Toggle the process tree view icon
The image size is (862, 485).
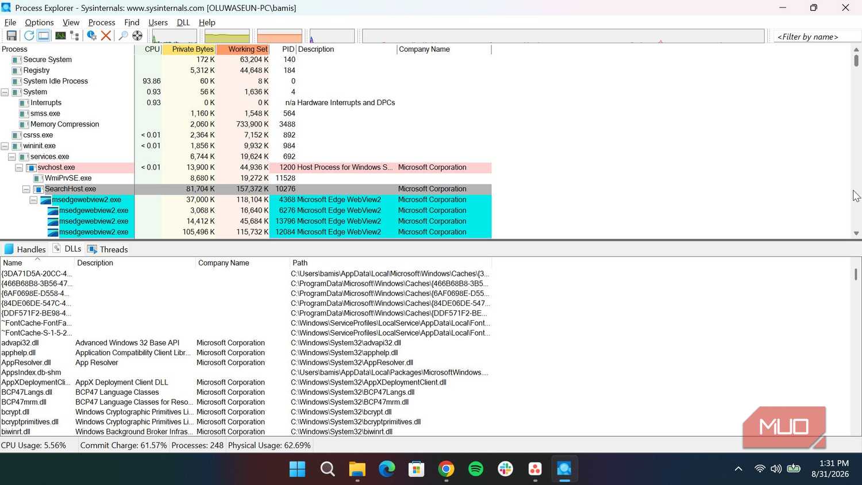(74, 36)
